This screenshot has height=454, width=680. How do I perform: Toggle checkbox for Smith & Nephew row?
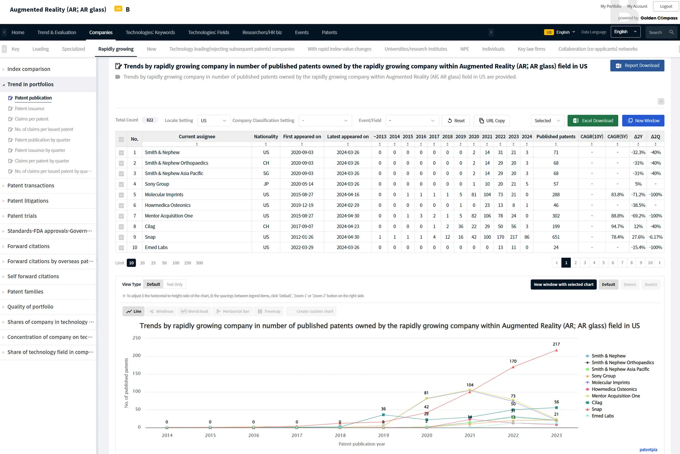pyautogui.click(x=121, y=153)
